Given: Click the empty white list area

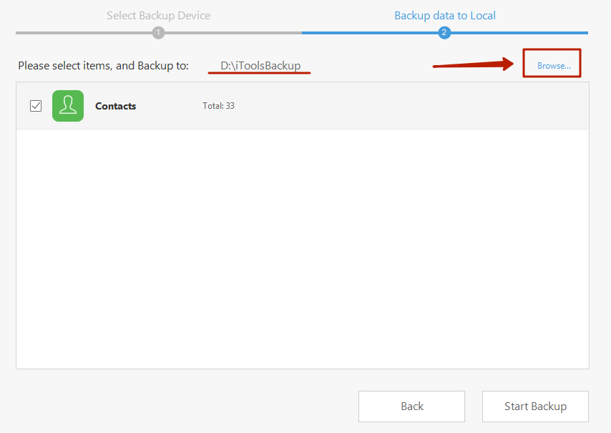Looking at the screenshot, I should (302, 250).
